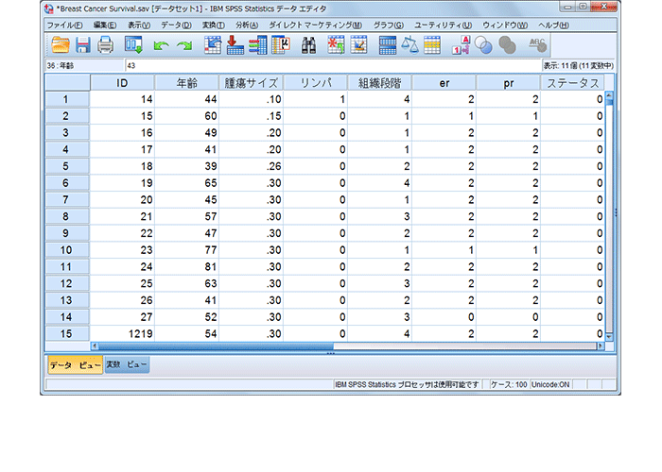Click the horizontal scrollbar left arrow
662x472 pixels.
pos(95,346)
